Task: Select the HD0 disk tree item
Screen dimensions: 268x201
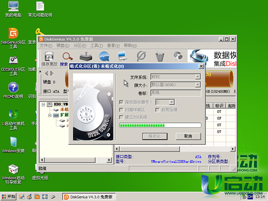Action: point(61,104)
